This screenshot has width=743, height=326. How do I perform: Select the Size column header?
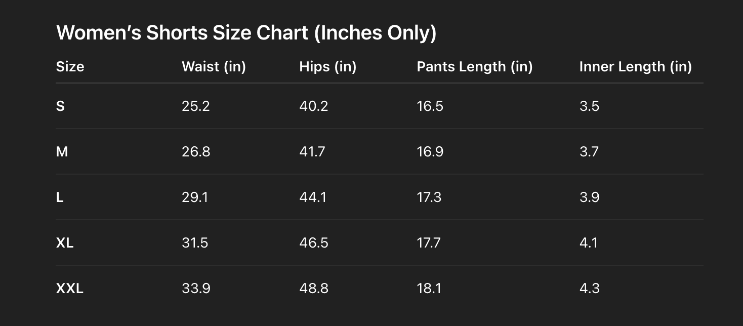tap(70, 67)
